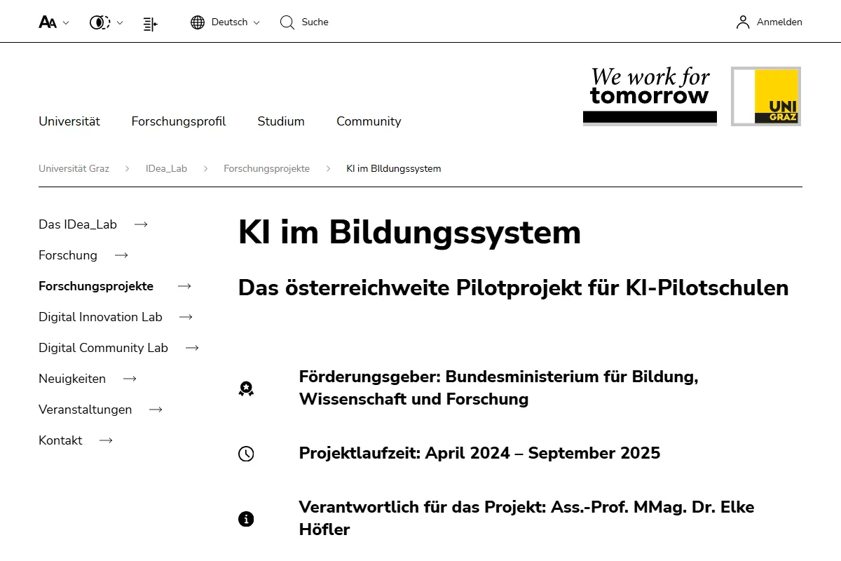Open the Studium main menu
This screenshot has height=561, width=841.
[x=281, y=121]
